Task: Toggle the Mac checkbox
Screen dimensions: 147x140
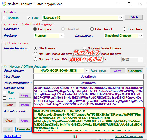Action: point(4,92)
